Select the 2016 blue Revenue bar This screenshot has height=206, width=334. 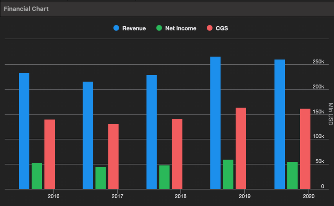(x=24, y=131)
